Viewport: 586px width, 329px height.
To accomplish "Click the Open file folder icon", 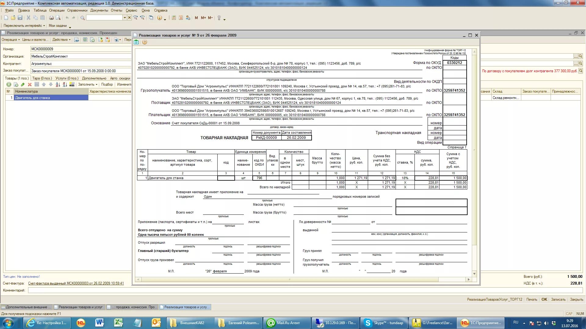I will click(13, 18).
